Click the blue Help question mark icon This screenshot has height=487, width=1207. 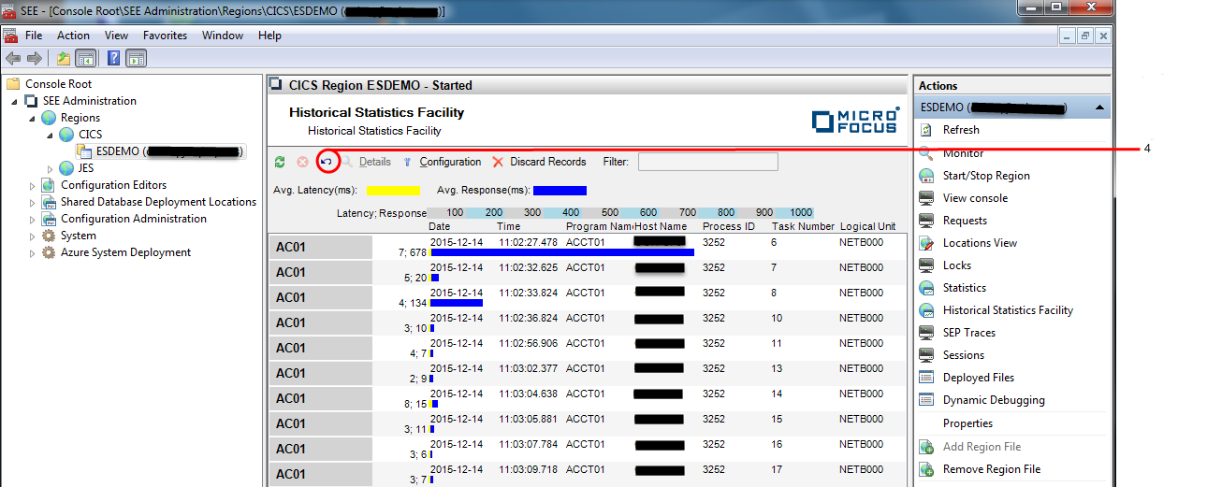tap(114, 59)
